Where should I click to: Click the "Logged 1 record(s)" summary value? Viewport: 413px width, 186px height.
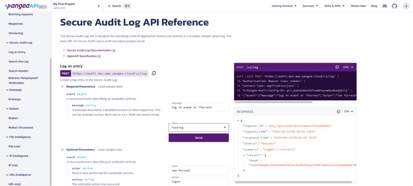coord(279,150)
